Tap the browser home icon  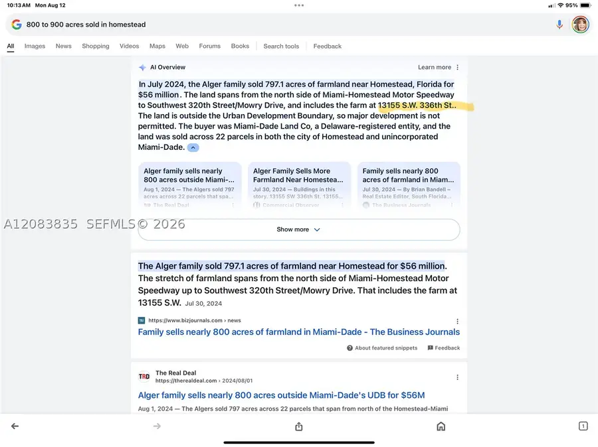[441, 426]
